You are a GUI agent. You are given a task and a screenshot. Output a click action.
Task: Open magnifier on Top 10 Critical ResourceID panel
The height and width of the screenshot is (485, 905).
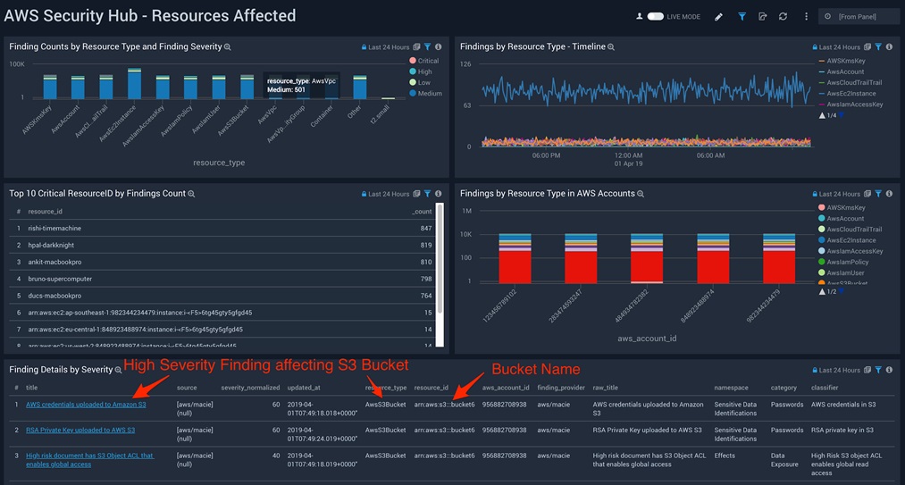click(191, 194)
